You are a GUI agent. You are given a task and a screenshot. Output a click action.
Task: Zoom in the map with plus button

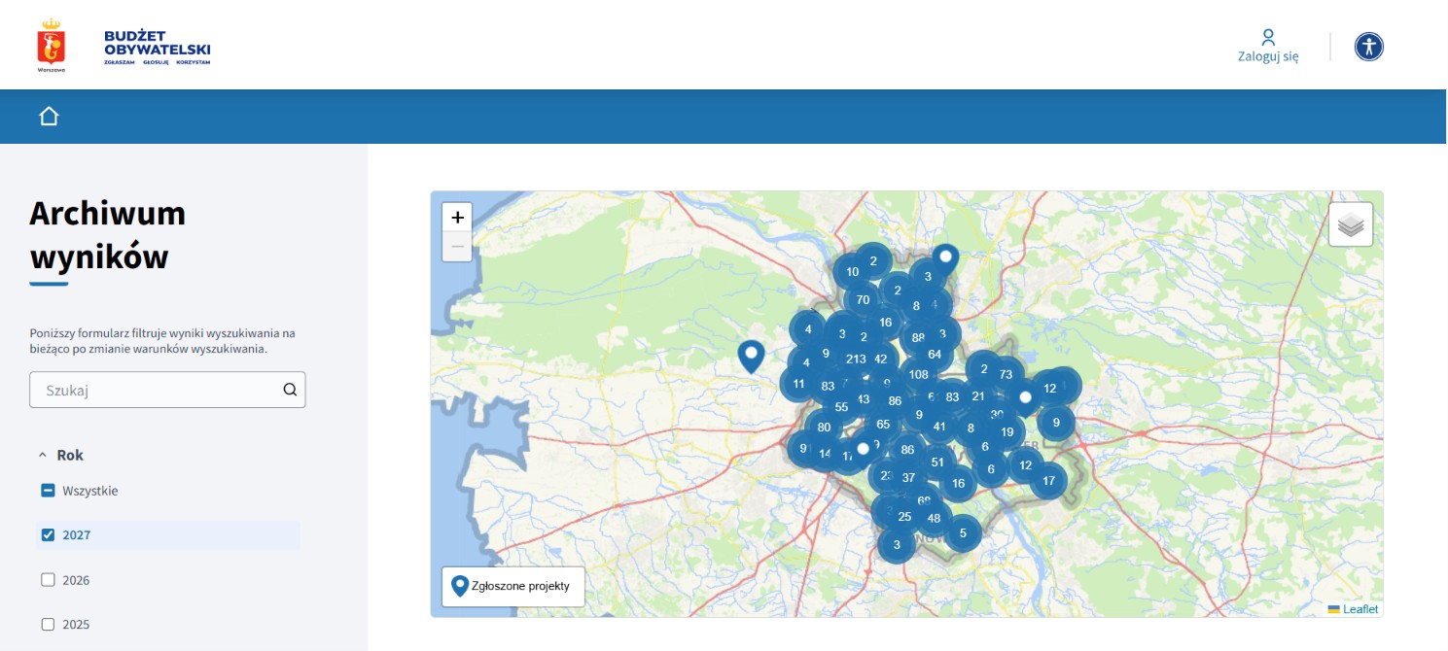click(x=457, y=218)
